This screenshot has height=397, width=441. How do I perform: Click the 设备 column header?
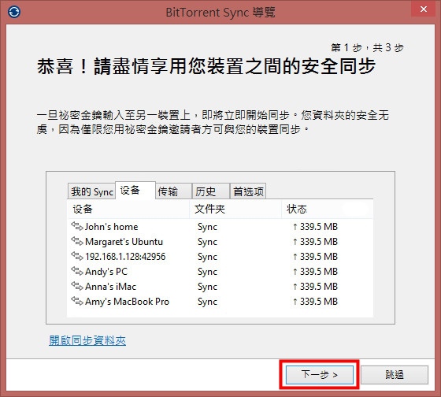(128, 209)
